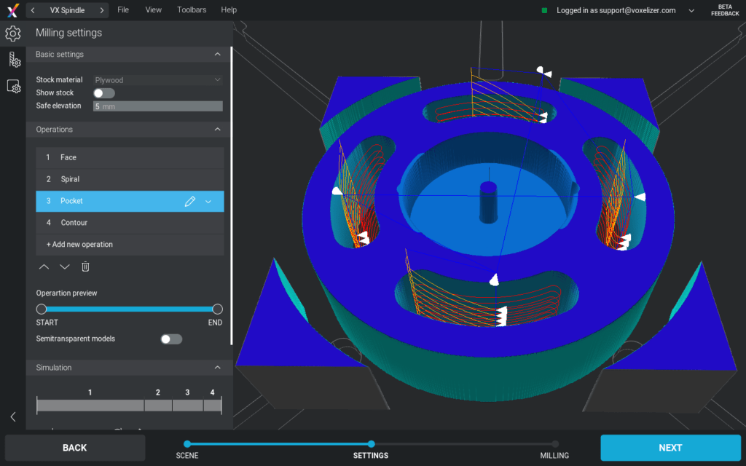Open the Stock material dropdown
746x466 pixels.
[x=157, y=79]
